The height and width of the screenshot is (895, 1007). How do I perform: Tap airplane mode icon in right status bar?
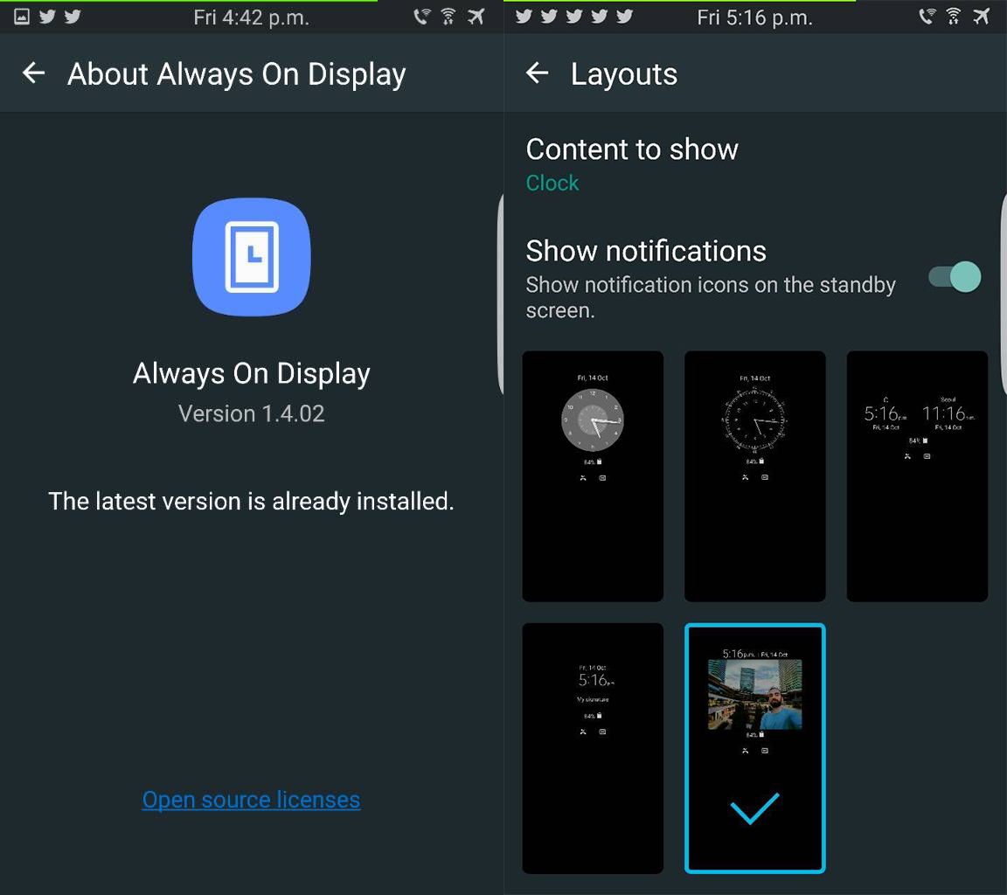click(x=982, y=17)
